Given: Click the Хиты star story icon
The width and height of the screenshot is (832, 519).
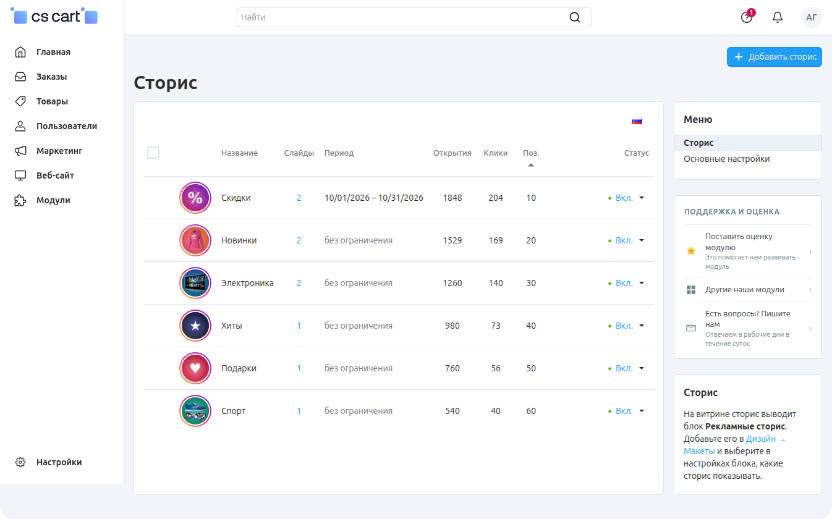Looking at the screenshot, I should 195,326.
